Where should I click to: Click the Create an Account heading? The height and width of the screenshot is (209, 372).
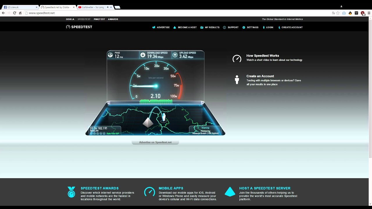260,76
